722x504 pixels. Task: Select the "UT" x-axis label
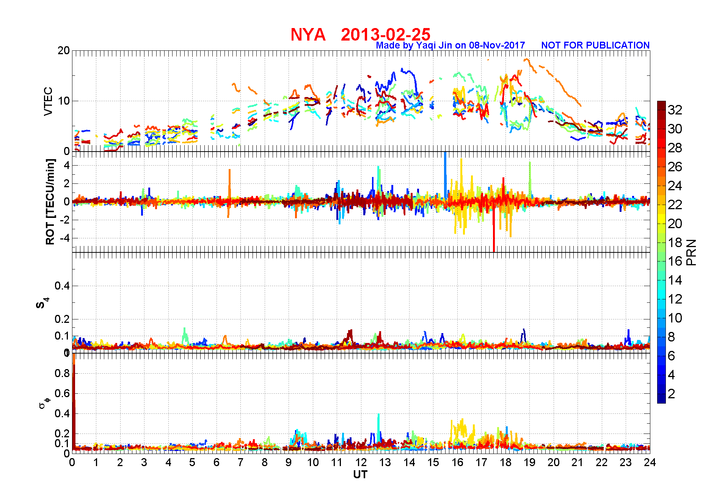pyautogui.click(x=360, y=474)
